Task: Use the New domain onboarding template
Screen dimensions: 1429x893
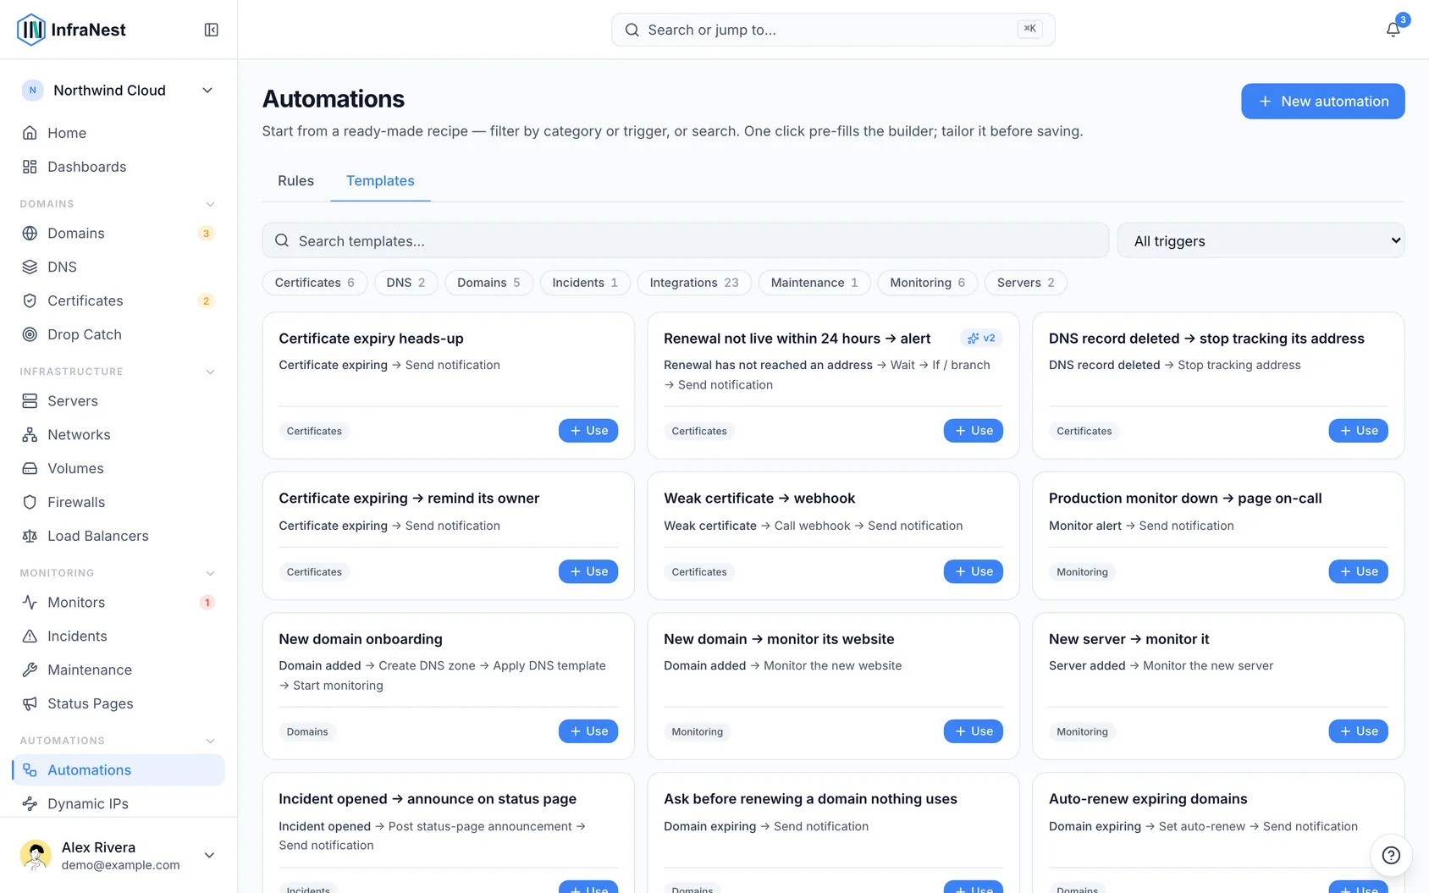Action: click(x=588, y=731)
